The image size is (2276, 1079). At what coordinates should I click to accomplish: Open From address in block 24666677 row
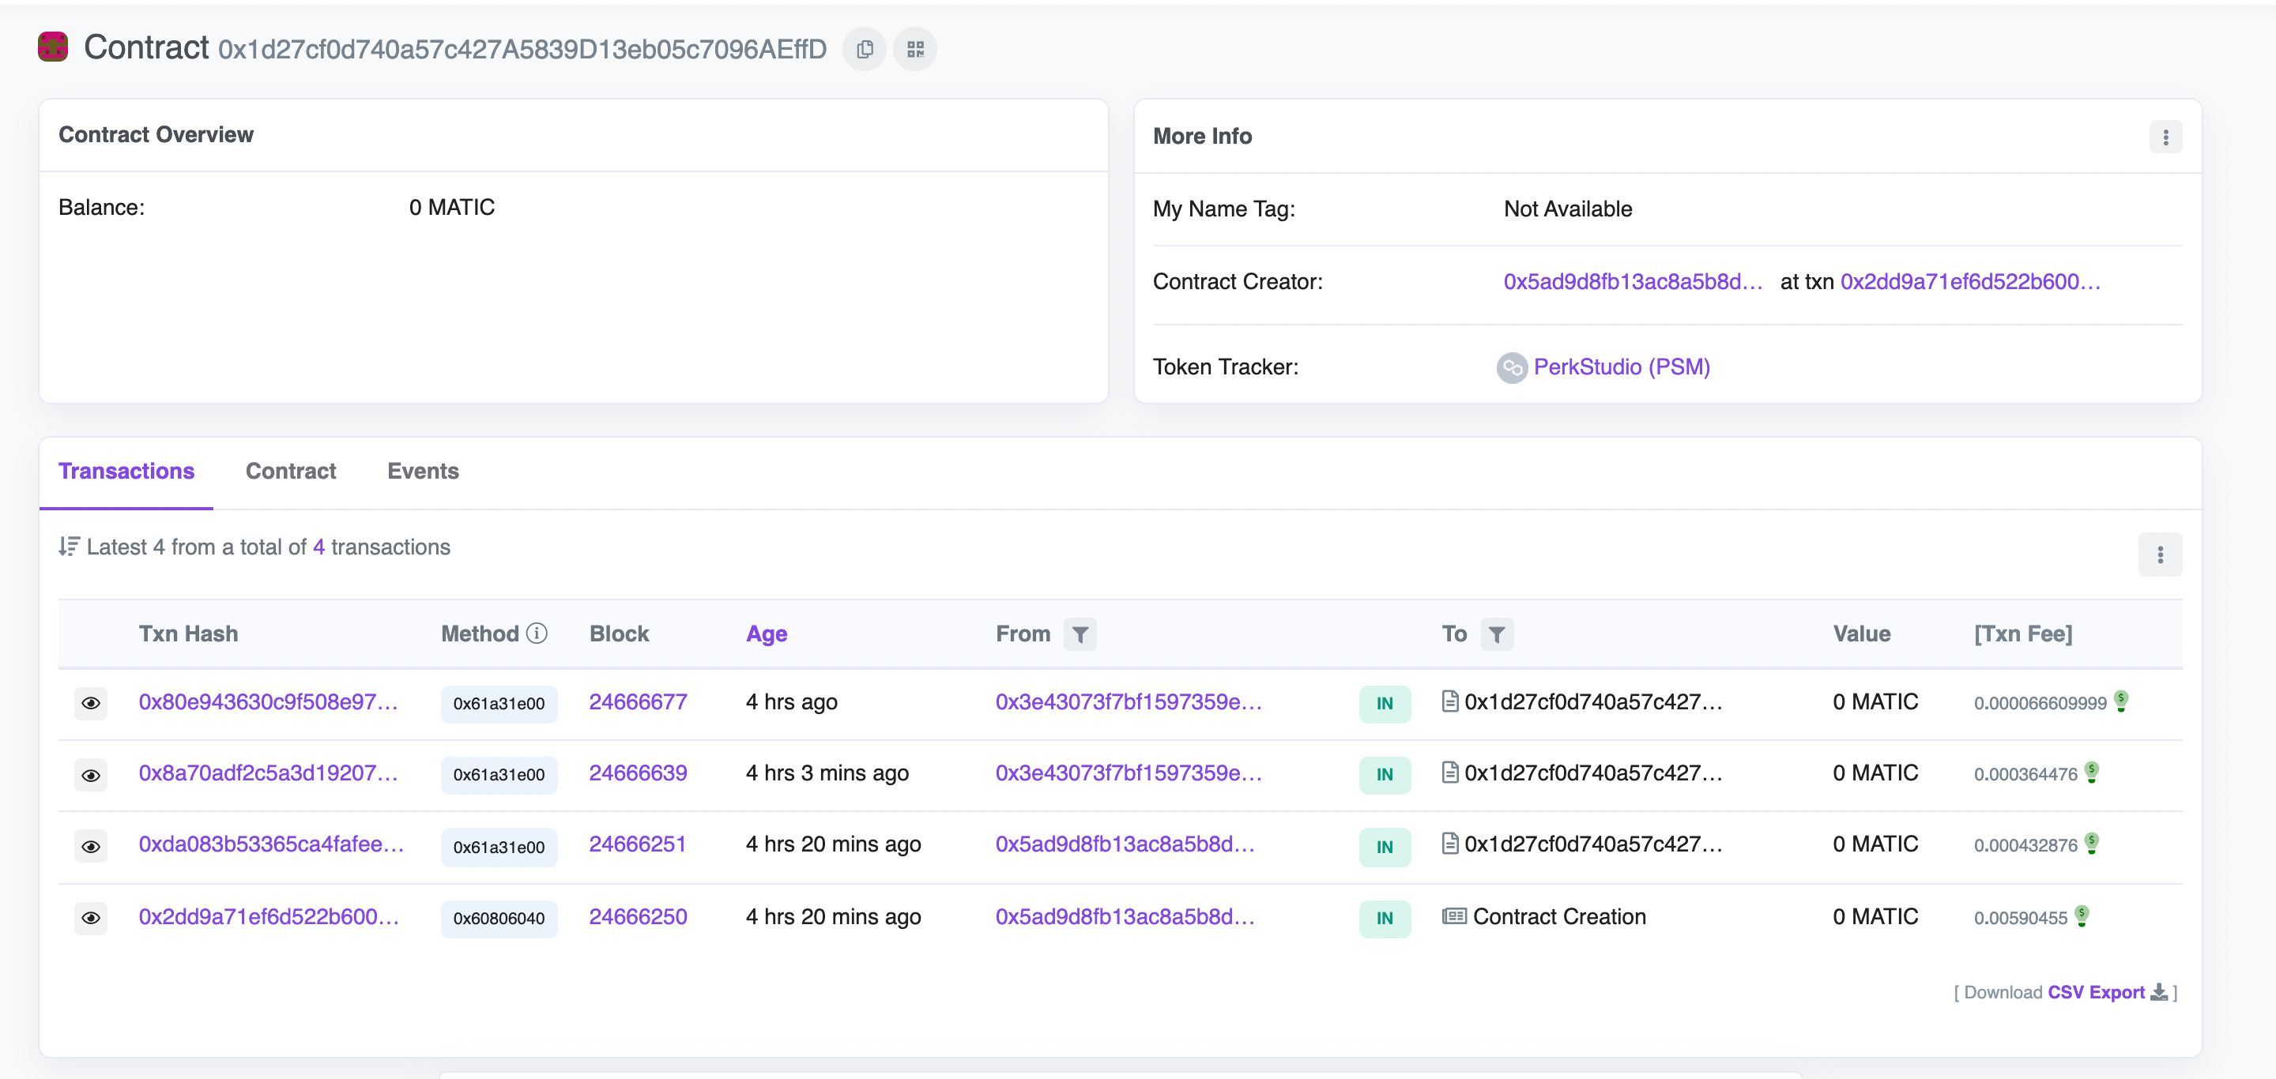pyautogui.click(x=1129, y=702)
